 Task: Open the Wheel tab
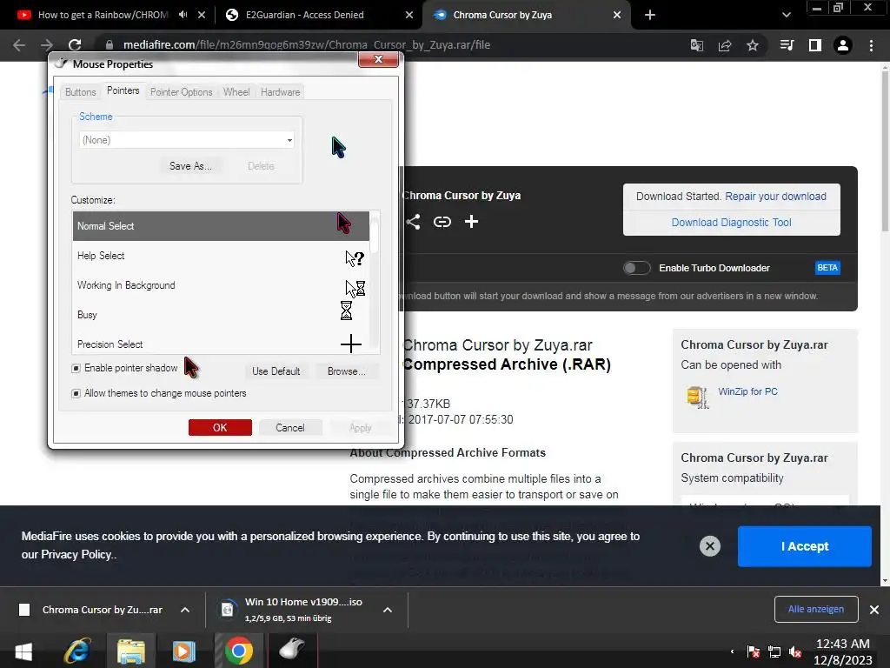(x=236, y=92)
